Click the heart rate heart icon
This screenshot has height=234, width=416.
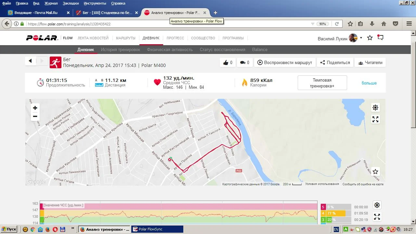(x=157, y=83)
